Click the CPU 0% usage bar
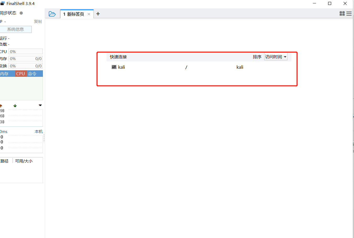 25,51
